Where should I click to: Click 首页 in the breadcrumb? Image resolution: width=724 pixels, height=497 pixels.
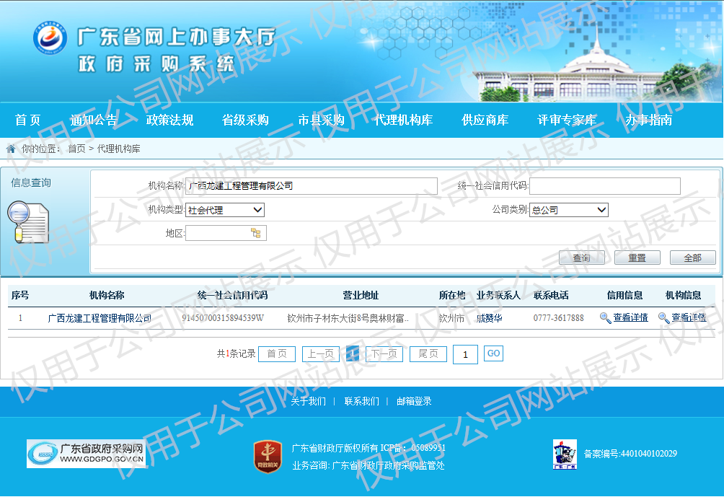click(76, 149)
